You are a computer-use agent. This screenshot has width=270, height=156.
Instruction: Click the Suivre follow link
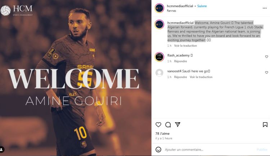[202, 6]
